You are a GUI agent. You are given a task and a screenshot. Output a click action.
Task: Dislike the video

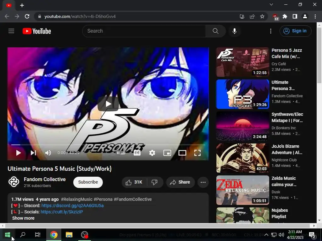(154, 182)
